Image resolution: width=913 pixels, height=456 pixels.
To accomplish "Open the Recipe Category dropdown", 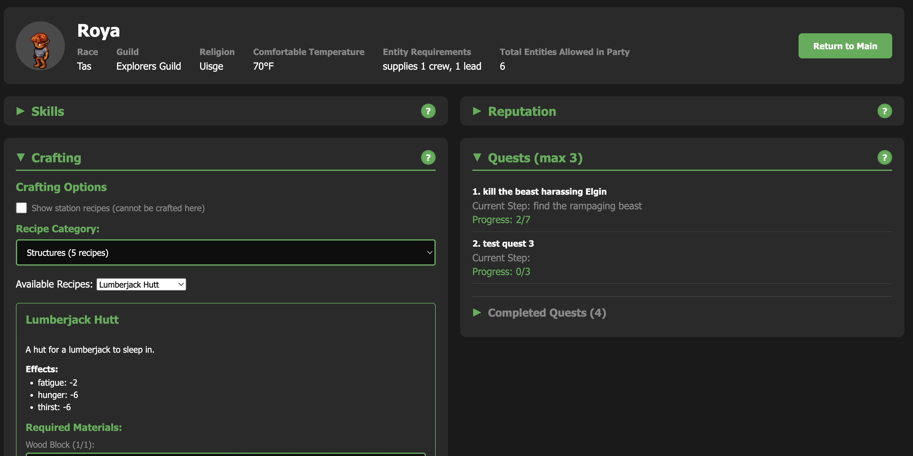I will tap(225, 252).
